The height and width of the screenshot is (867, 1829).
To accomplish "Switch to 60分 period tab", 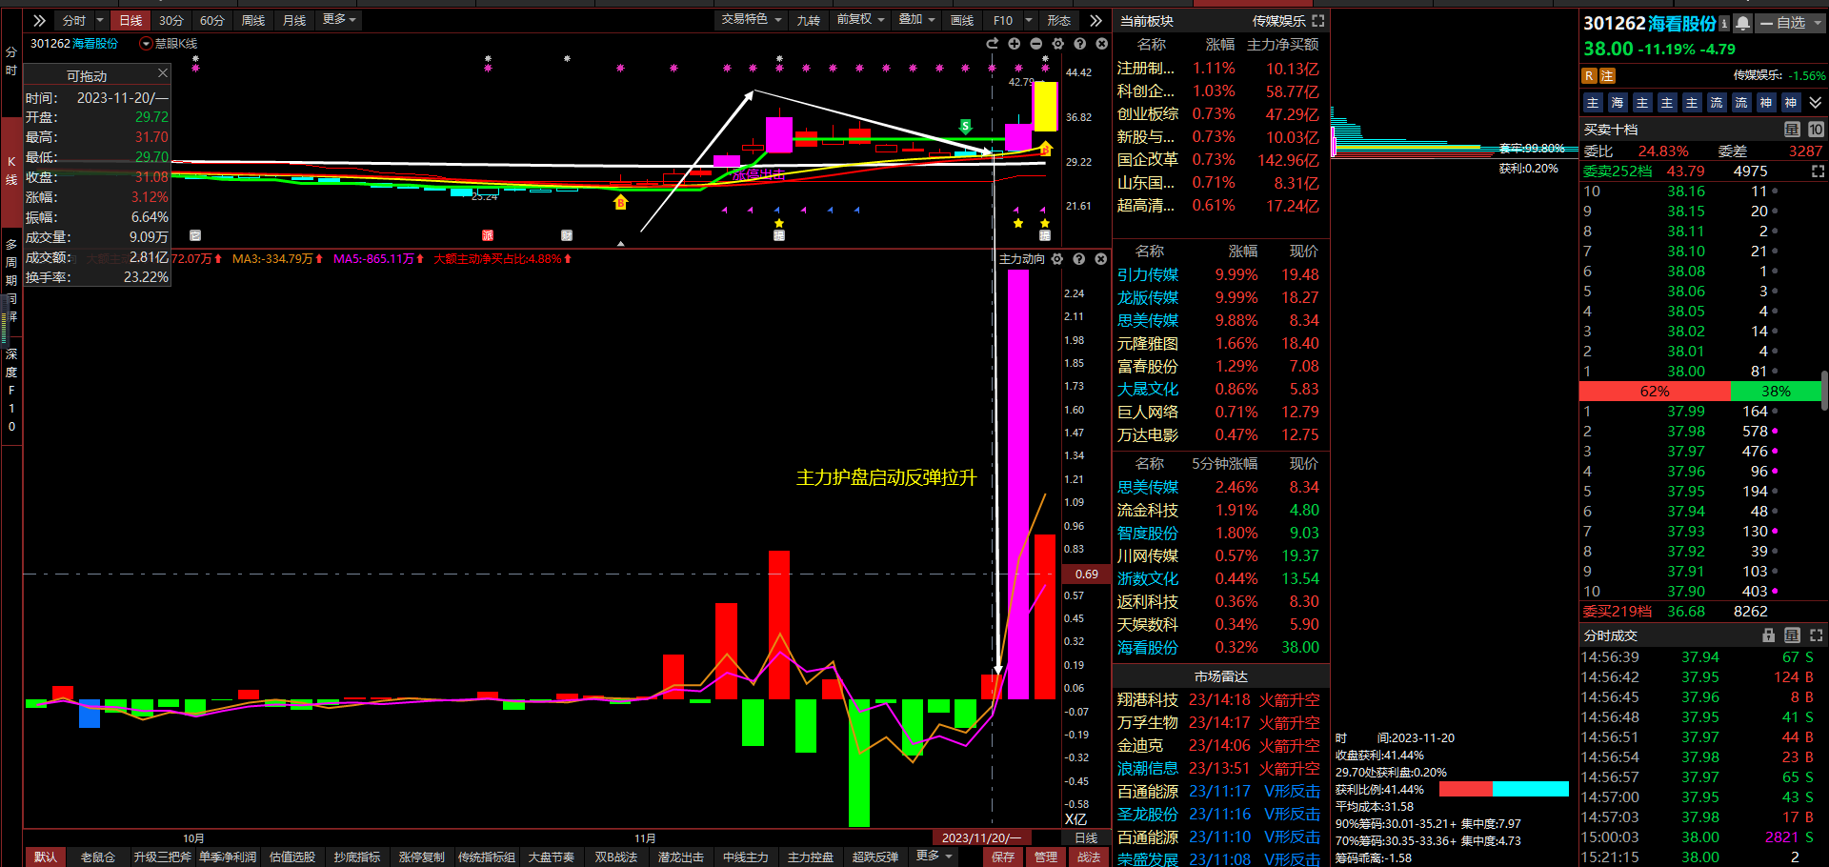I will pyautogui.click(x=212, y=20).
